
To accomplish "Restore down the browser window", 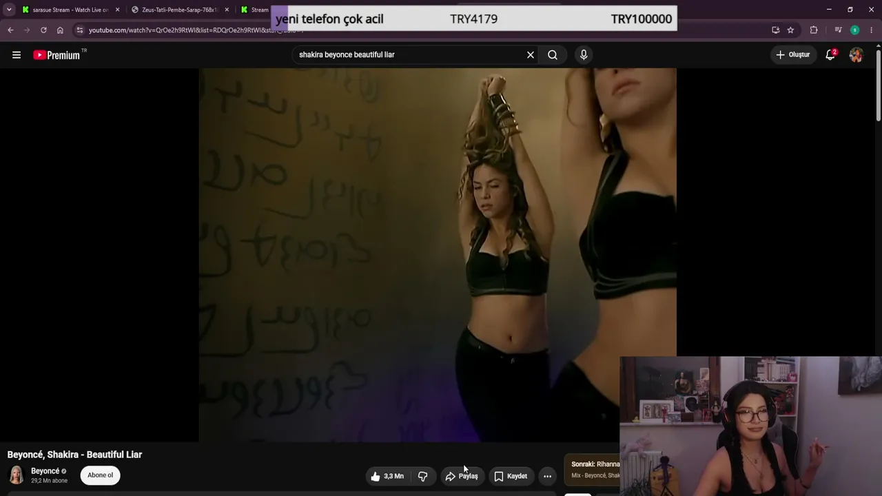I will 850,10.
